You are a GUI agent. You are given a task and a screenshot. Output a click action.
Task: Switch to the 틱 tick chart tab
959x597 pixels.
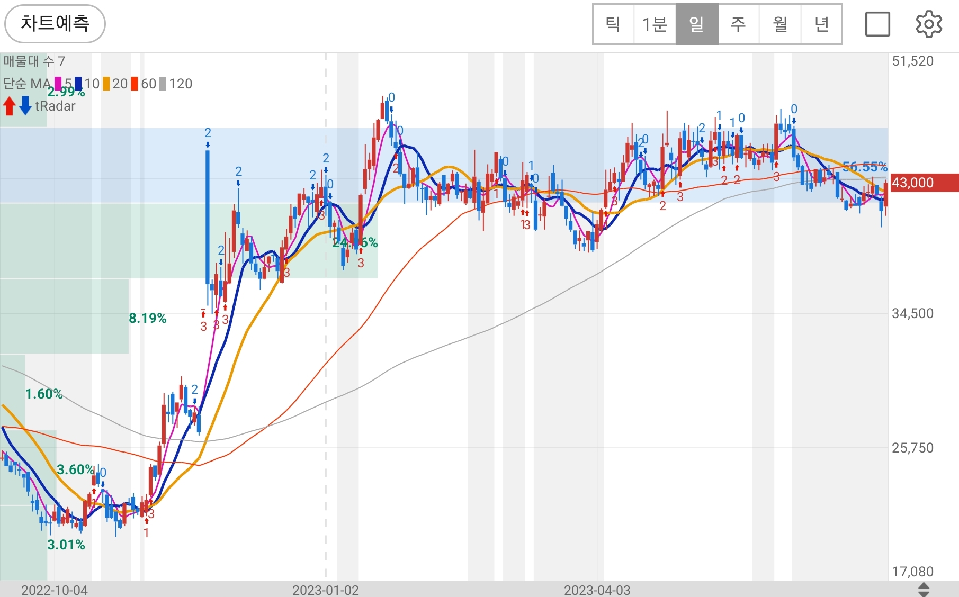click(613, 24)
